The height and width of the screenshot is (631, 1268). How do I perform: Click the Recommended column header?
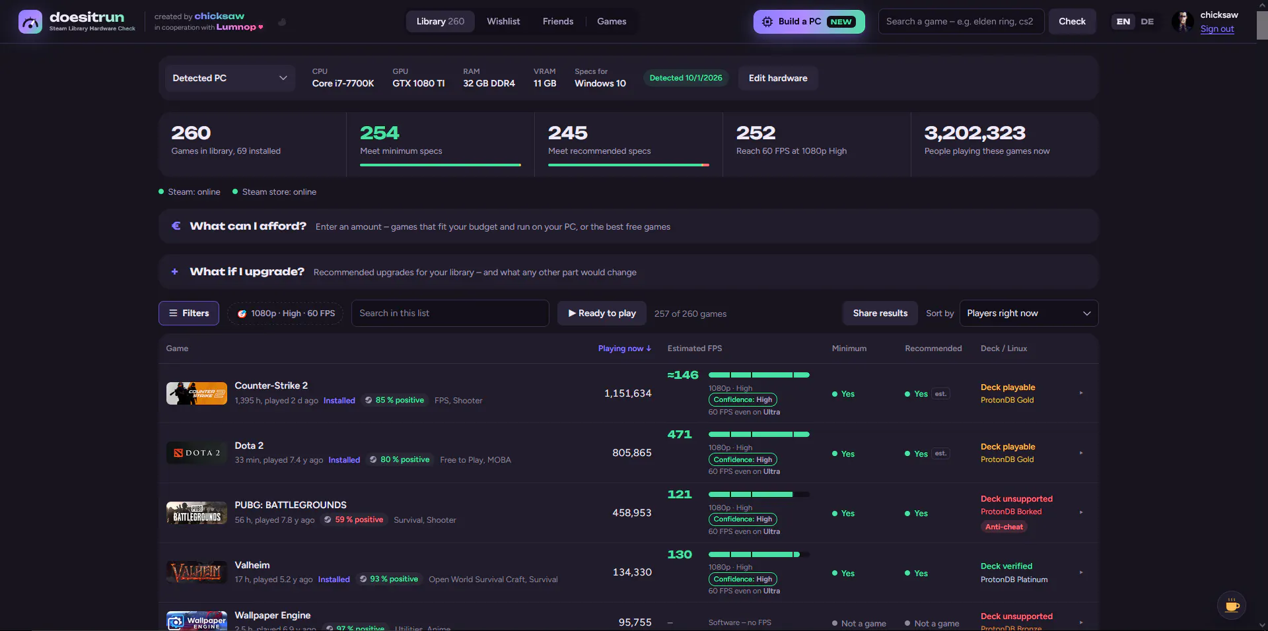coord(933,349)
